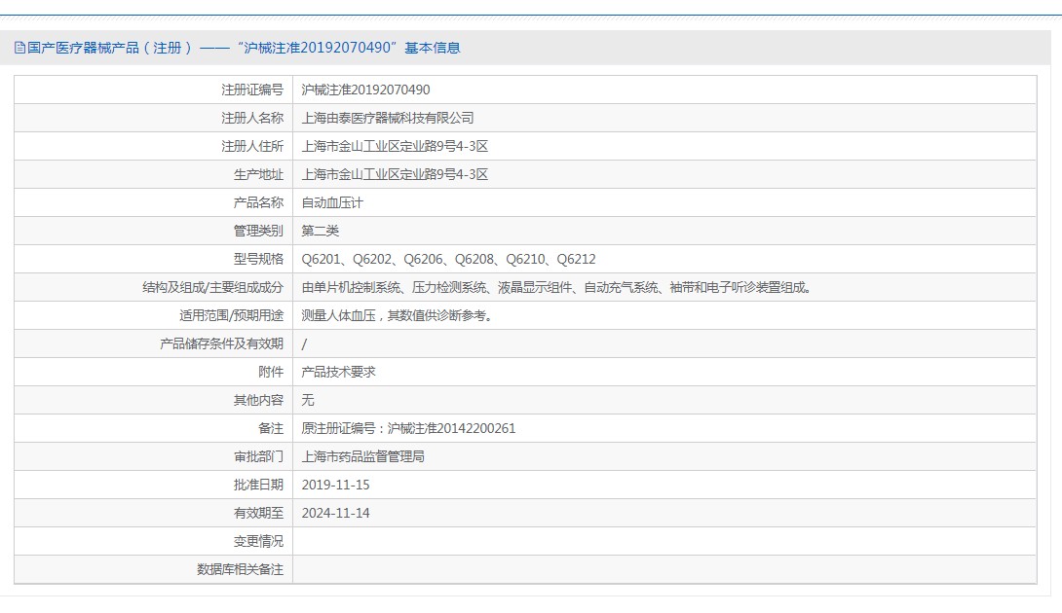Click the label '注册人住所'
The image size is (1062, 613).
pyautogui.click(x=252, y=146)
